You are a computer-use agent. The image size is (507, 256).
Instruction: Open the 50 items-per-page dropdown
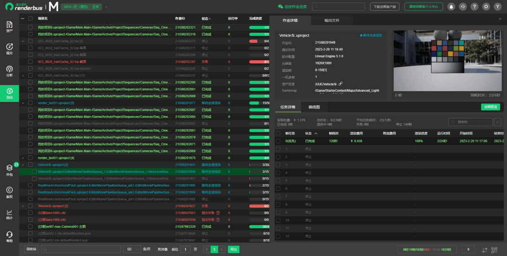(x=131, y=249)
